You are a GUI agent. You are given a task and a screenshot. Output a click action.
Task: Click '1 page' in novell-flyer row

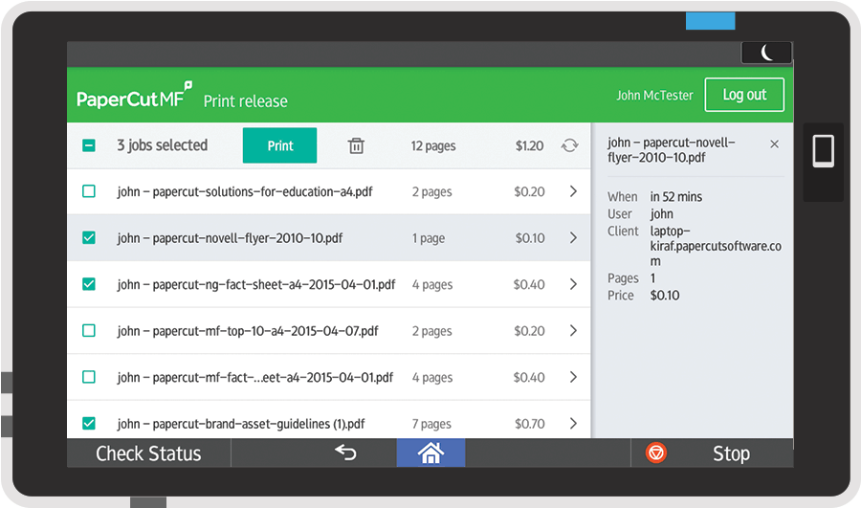[x=429, y=238]
